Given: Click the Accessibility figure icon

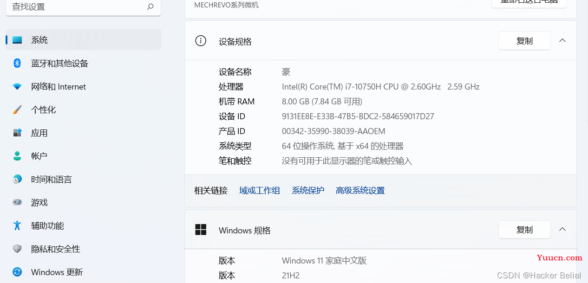Looking at the screenshot, I should [x=17, y=225].
